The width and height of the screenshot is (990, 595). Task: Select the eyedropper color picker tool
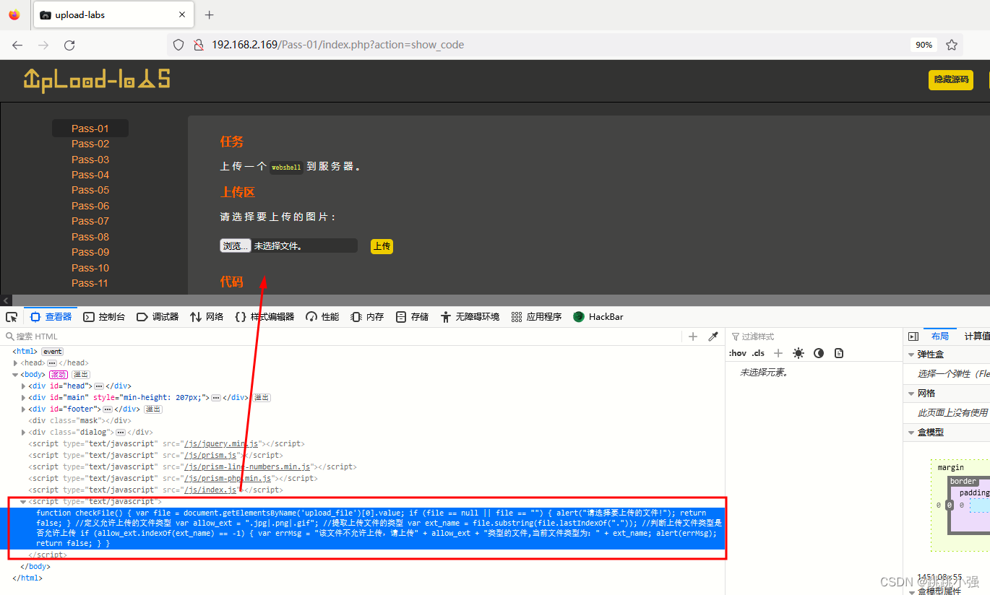[713, 336]
